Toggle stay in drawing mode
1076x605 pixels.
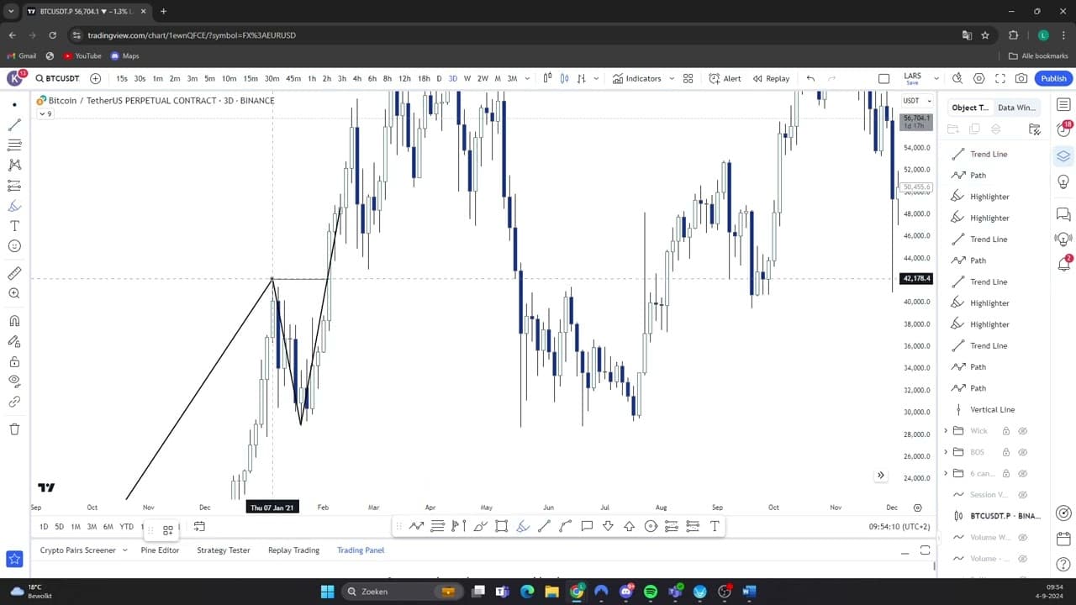click(14, 341)
